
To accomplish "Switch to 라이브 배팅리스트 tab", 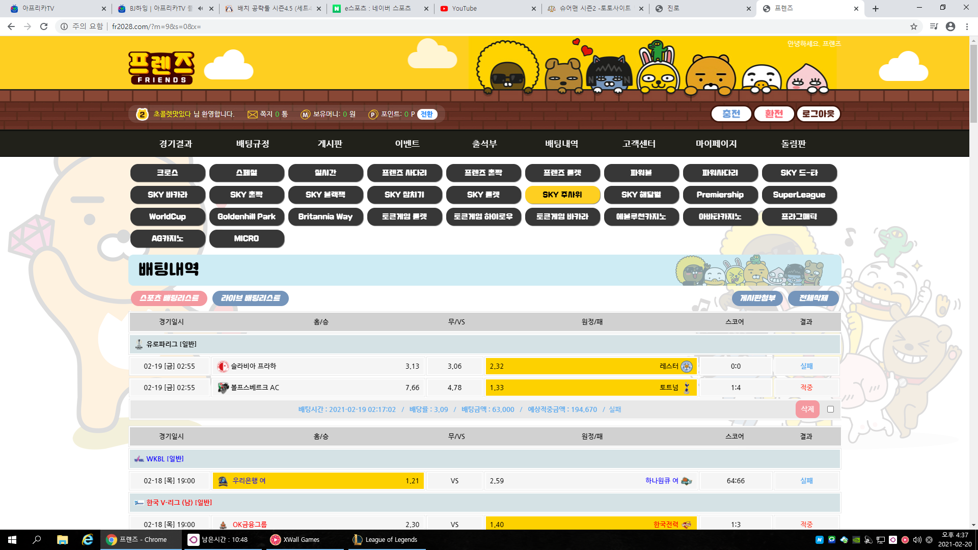I will pos(250,298).
